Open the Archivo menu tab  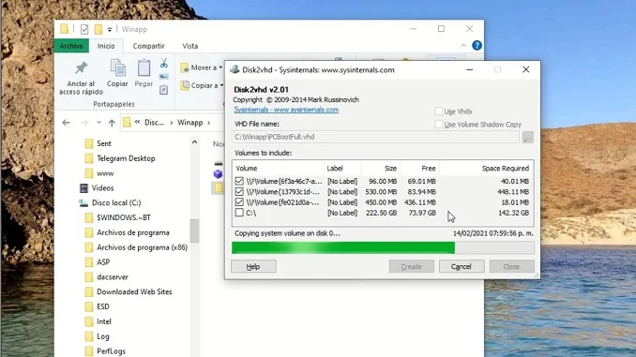[x=71, y=46]
